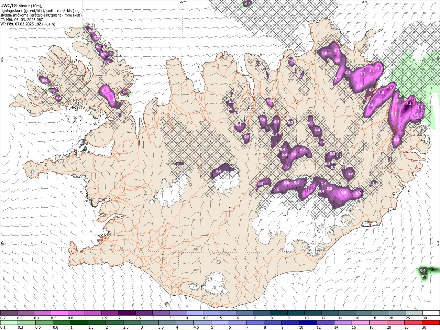440x330 pixels.
Task: Click the top-row legend swatch starting at 0.2
Action: coord(9,313)
